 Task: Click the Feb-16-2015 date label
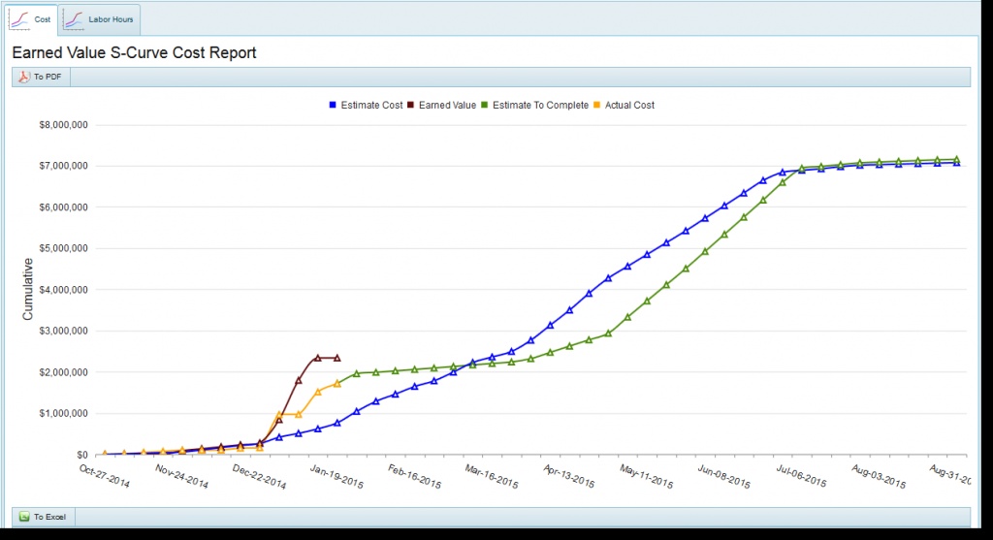pos(415,476)
